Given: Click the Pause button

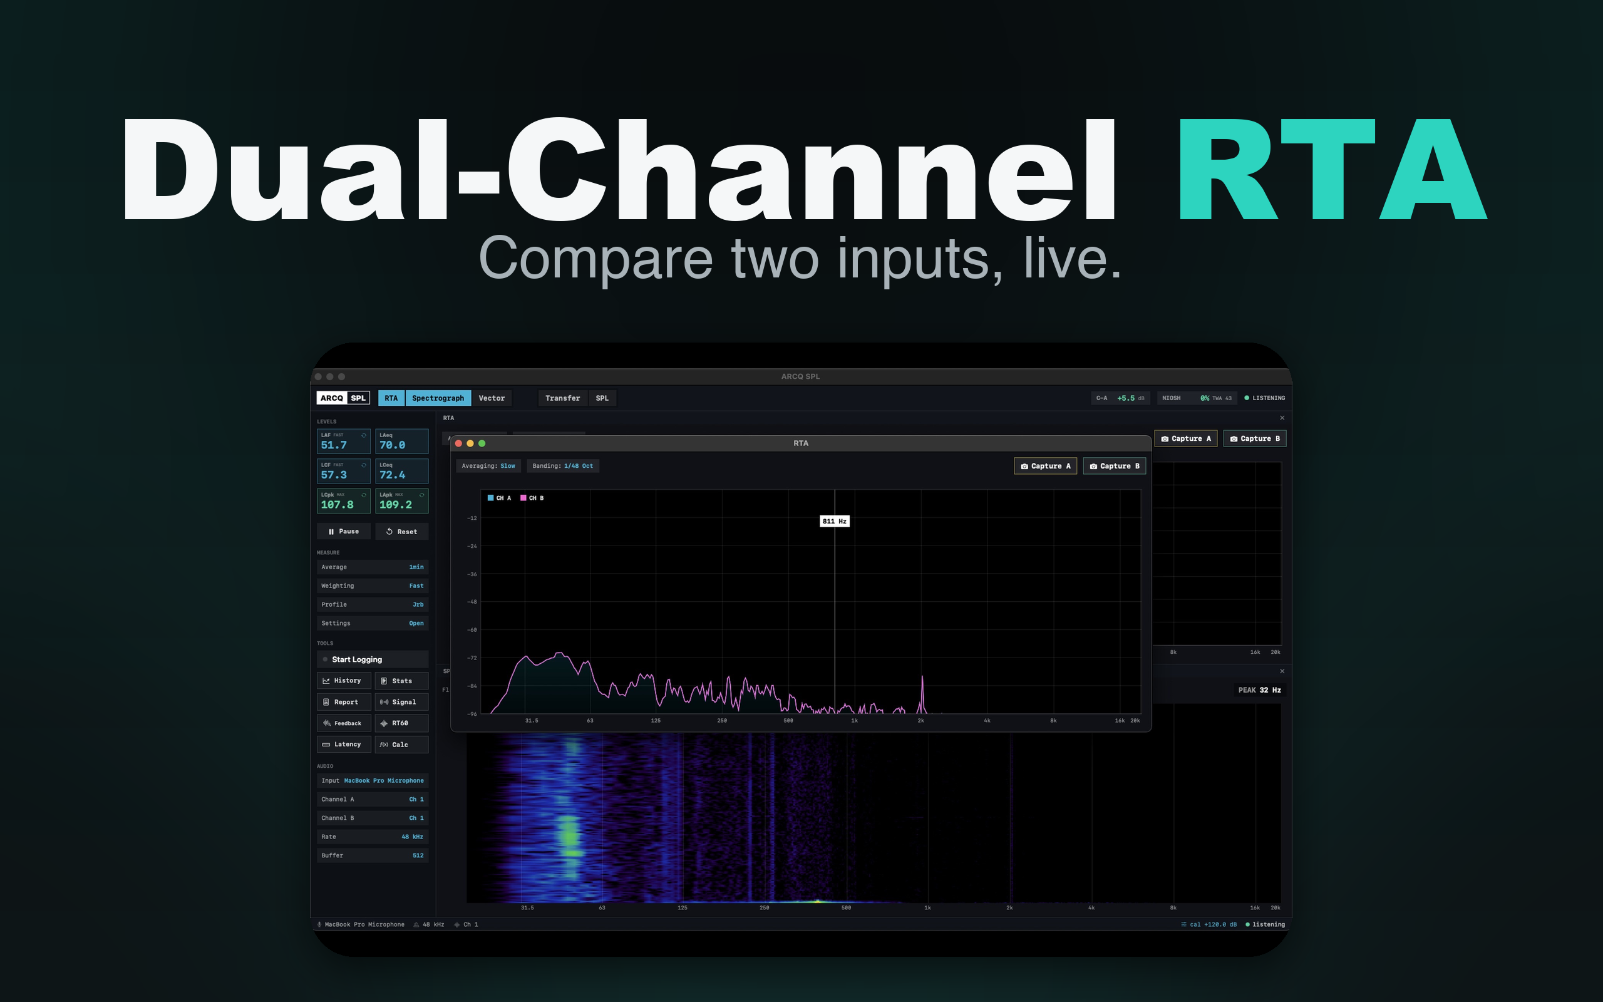Looking at the screenshot, I should (x=344, y=532).
